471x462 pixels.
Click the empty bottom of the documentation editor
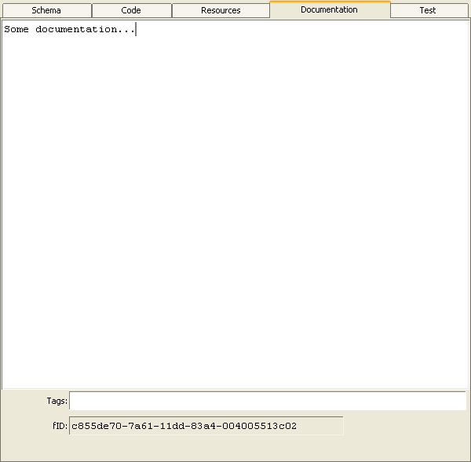pyautogui.click(x=235, y=369)
